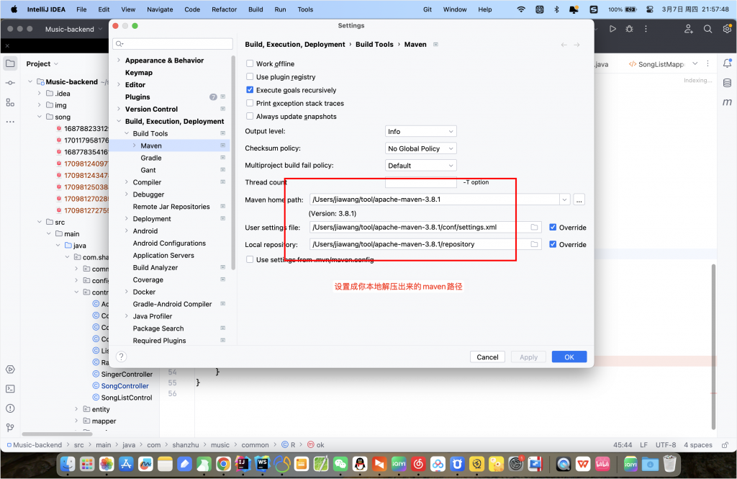Click the settings help question mark icon
The height and width of the screenshot is (479, 737).
click(122, 357)
